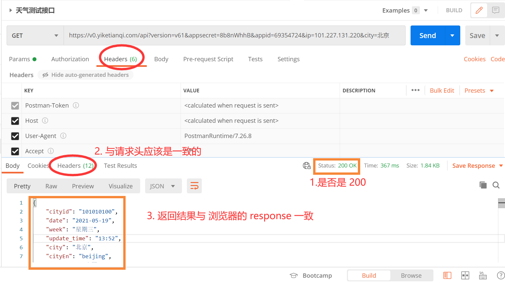Expand the Examples dropdown
Screen dimensions: 505x283
click(x=425, y=10)
